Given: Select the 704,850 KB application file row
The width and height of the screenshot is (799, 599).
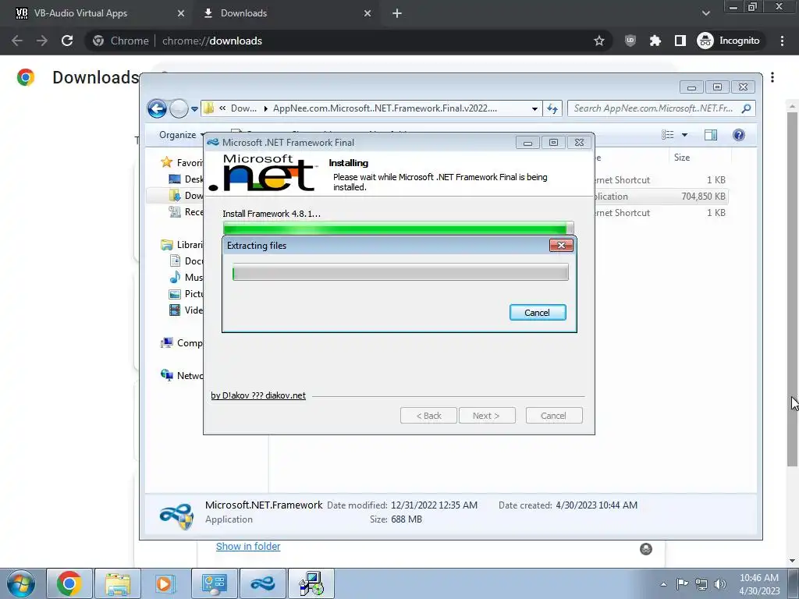Looking at the screenshot, I should tap(661, 196).
